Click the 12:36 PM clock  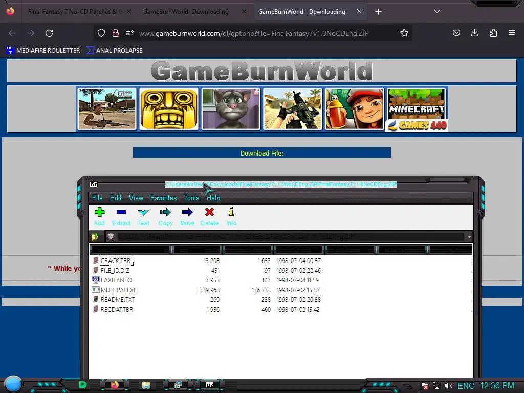[x=497, y=386]
